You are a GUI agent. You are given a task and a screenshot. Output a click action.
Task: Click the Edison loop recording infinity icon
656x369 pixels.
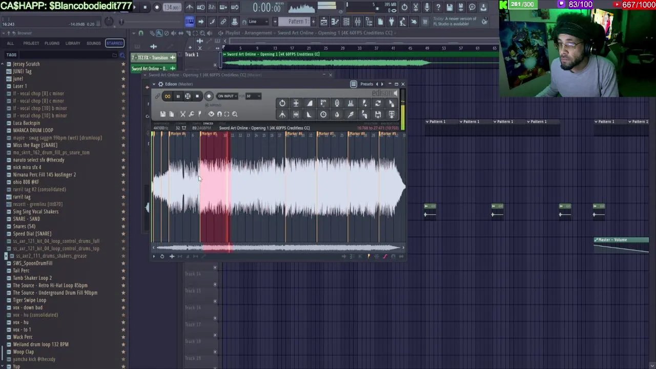[x=168, y=96]
